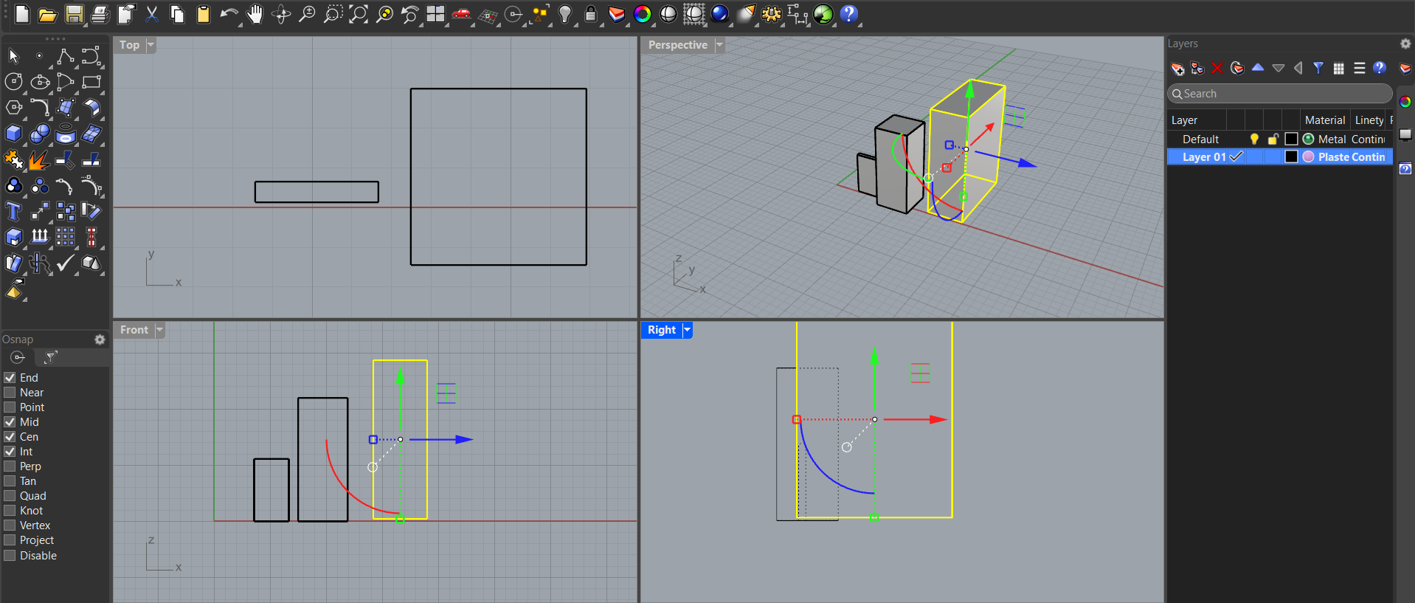The image size is (1415, 603).
Task: Click the Undo arrow in toolbar
Action: point(229,14)
